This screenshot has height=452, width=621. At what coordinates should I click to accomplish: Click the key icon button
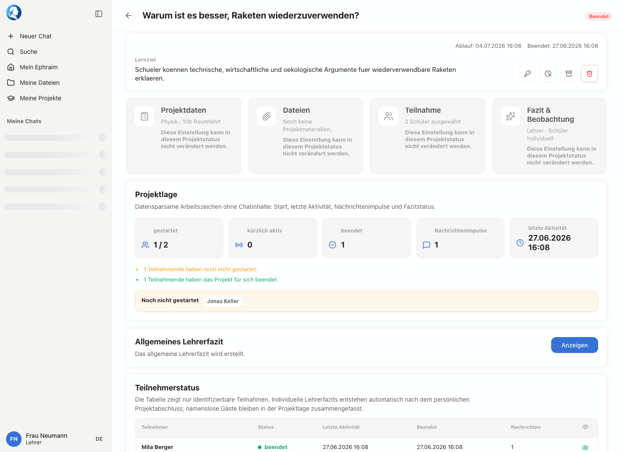coord(527,74)
